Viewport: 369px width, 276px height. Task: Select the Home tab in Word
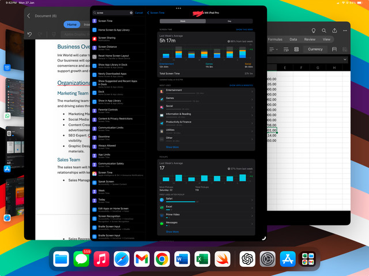(x=71, y=24)
